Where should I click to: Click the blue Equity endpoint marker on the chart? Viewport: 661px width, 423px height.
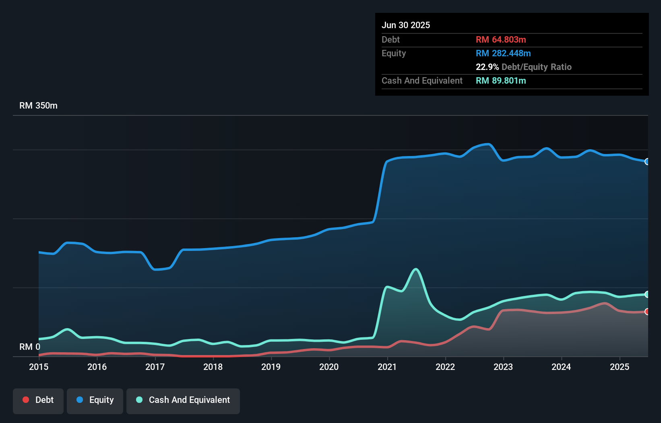[647, 162]
